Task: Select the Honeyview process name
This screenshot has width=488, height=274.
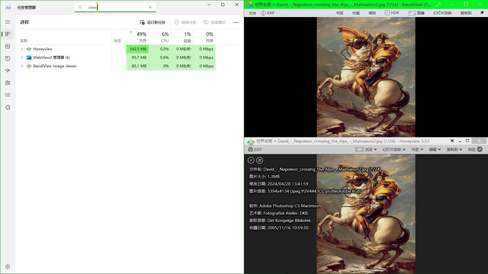Action: point(43,49)
